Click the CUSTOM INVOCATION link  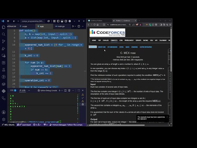click(146, 47)
